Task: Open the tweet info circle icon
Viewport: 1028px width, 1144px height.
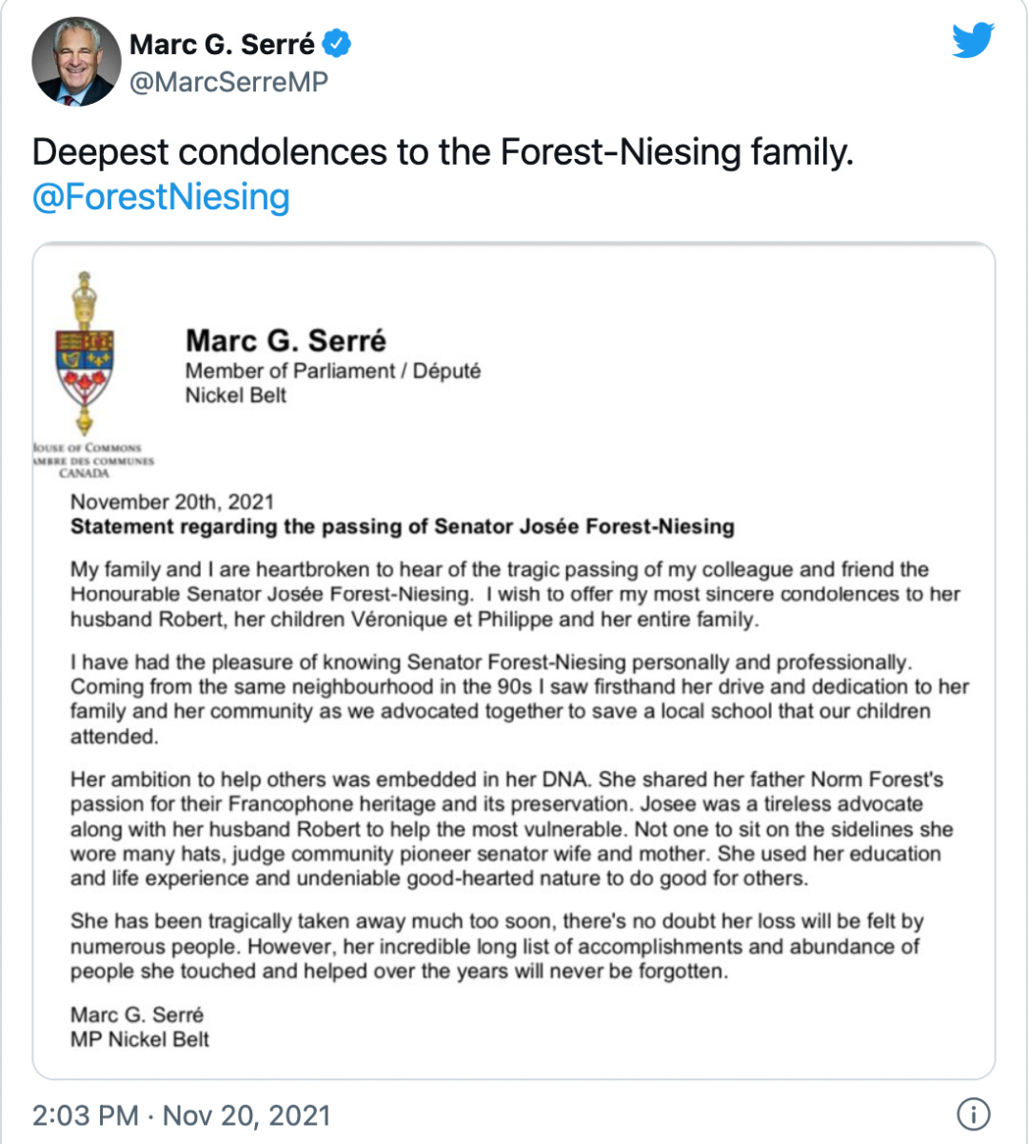Action: [x=973, y=1114]
